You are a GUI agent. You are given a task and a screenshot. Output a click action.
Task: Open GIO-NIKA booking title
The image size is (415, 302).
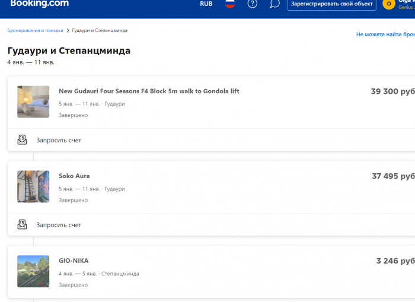click(74, 261)
